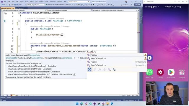Collapse the MainPage constructor block
Viewport: 189px width, 106px height.
pos(19,29)
